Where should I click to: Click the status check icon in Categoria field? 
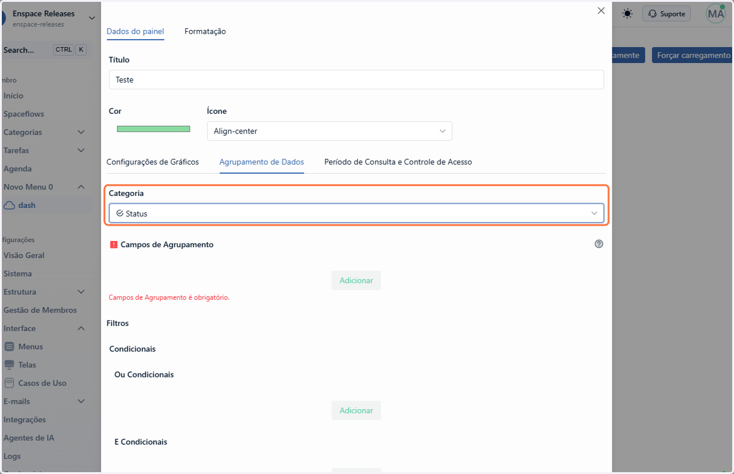coord(120,213)
